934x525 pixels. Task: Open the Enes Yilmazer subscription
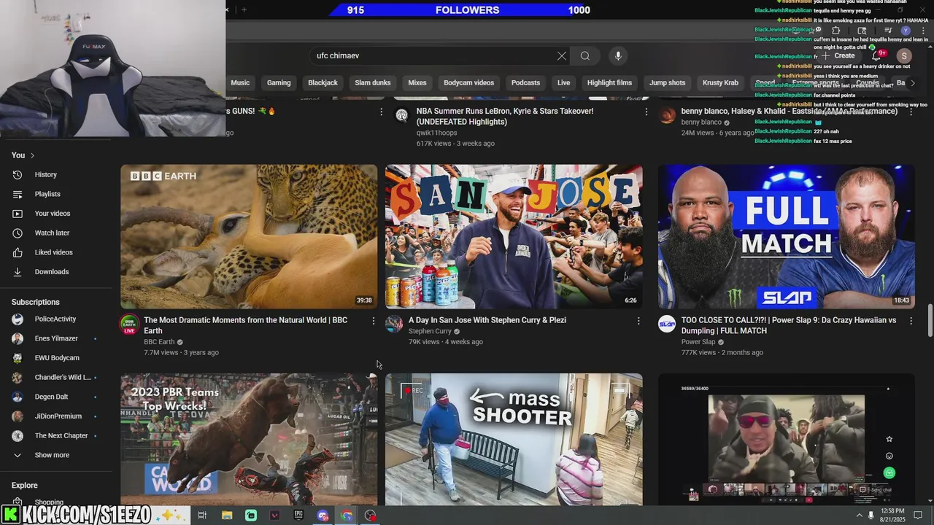click(56, 338)
